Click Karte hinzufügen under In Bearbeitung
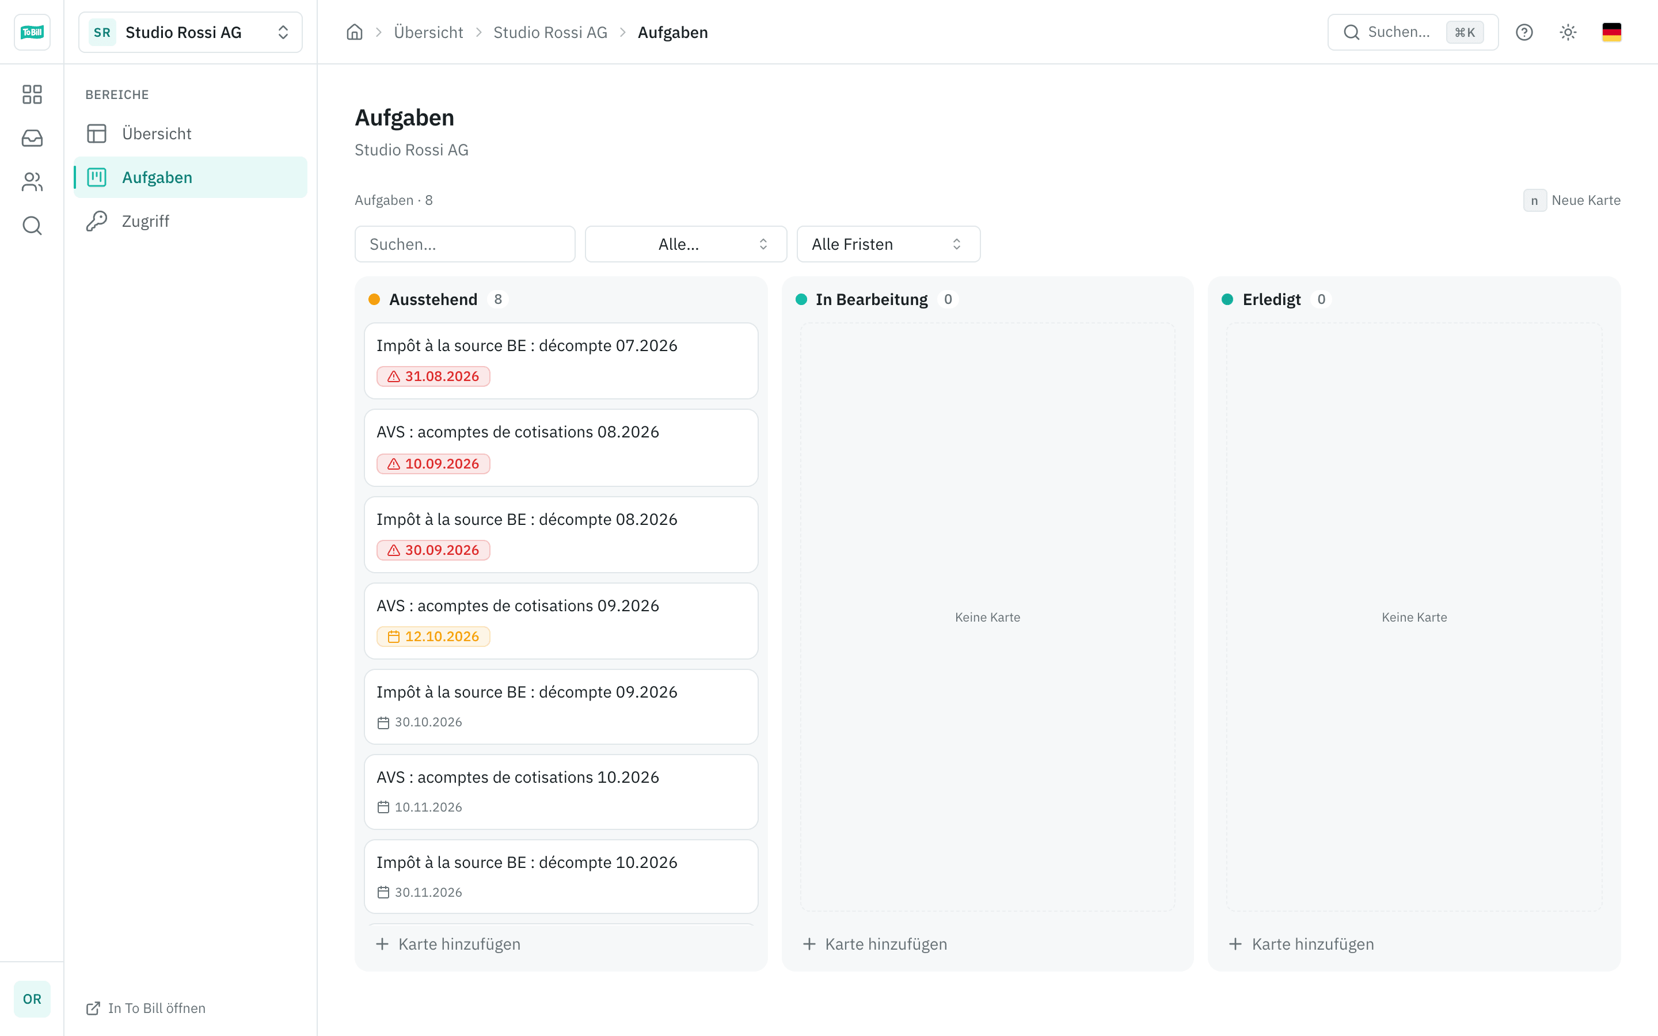The width and height of the screenshot is (1658, 1036). click(x=875, y=944)
